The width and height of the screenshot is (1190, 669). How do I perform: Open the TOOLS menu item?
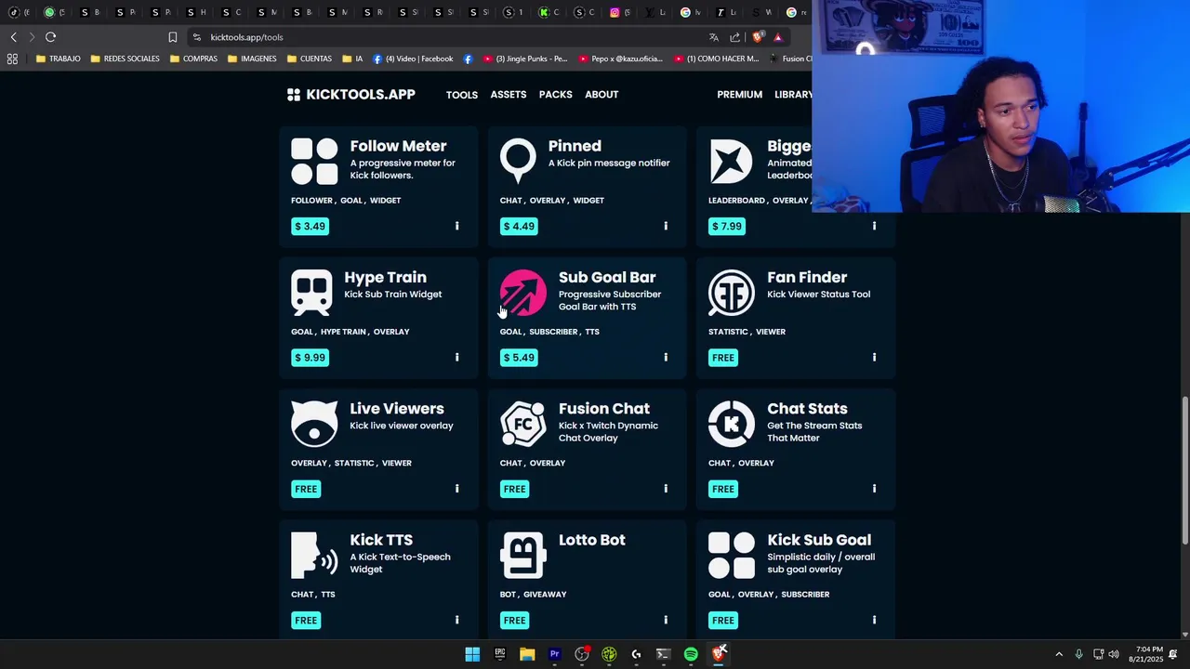pyautogui.click(x=461, y=95)
